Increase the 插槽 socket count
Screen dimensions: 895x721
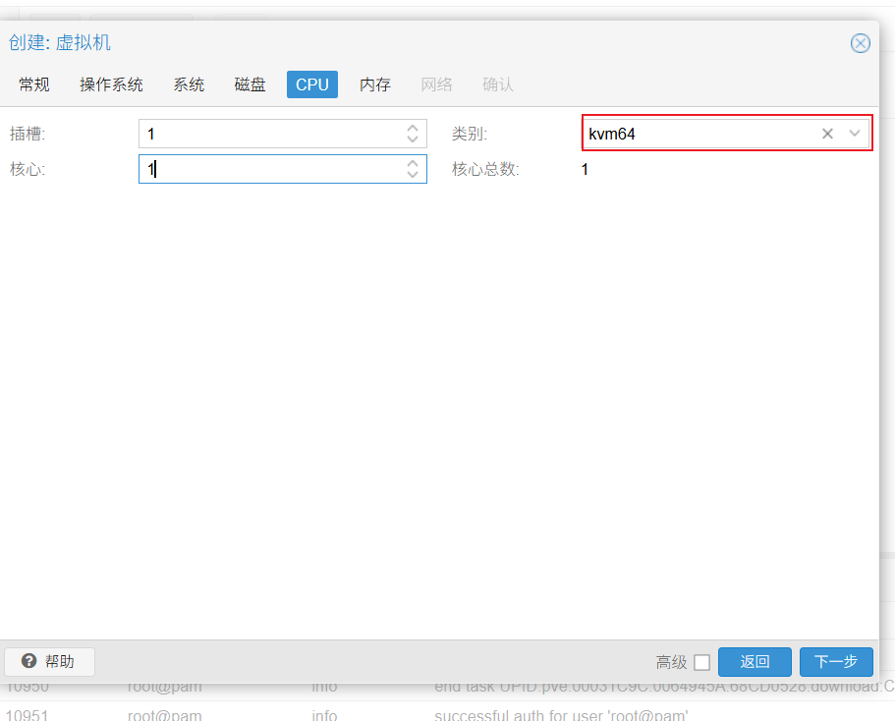[413, 128]
